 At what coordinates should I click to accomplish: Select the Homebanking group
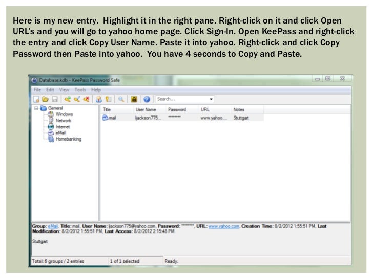tap(65, 139)
